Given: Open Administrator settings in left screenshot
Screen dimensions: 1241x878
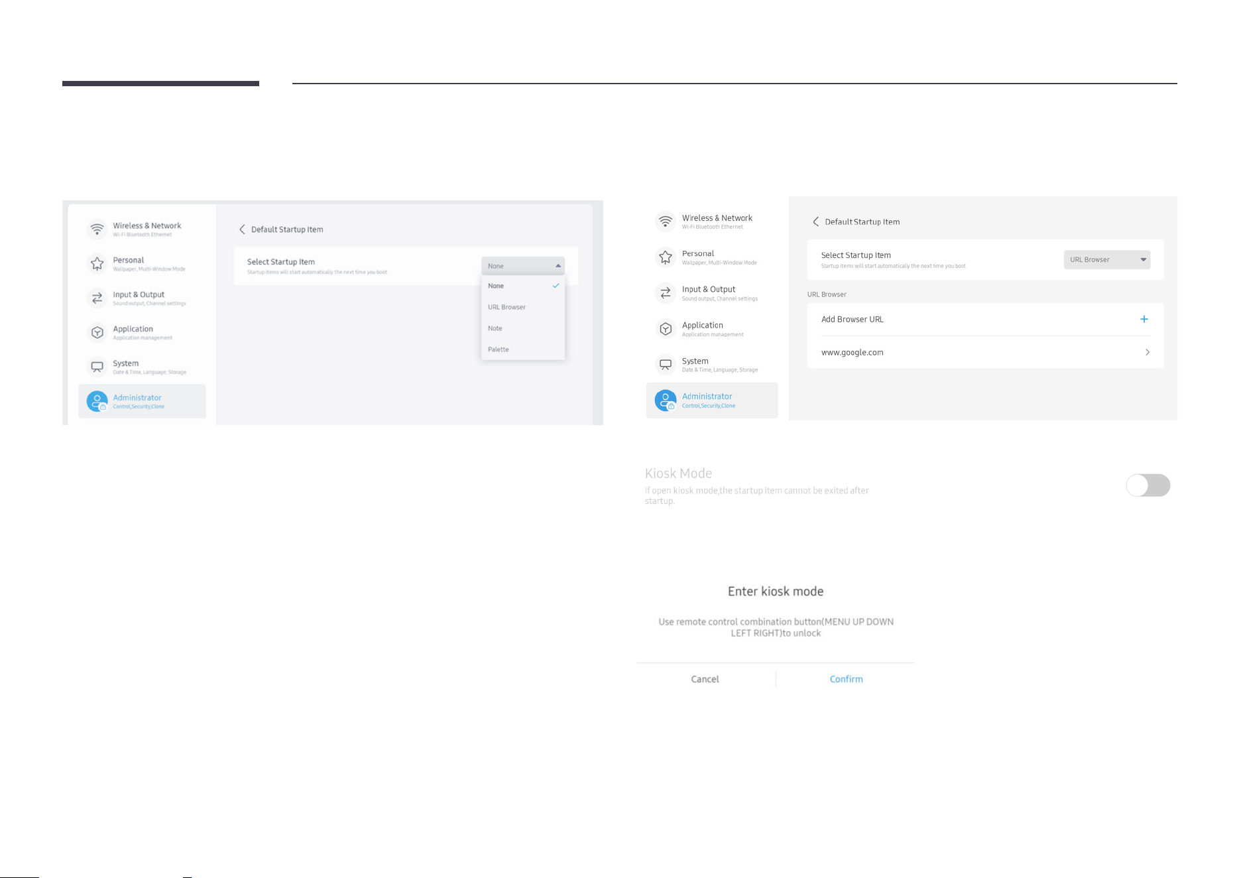Looking at the screenshot, I should [x=142, y=401].
